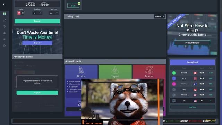Click the US flag in the You row

tap(195, 101)
